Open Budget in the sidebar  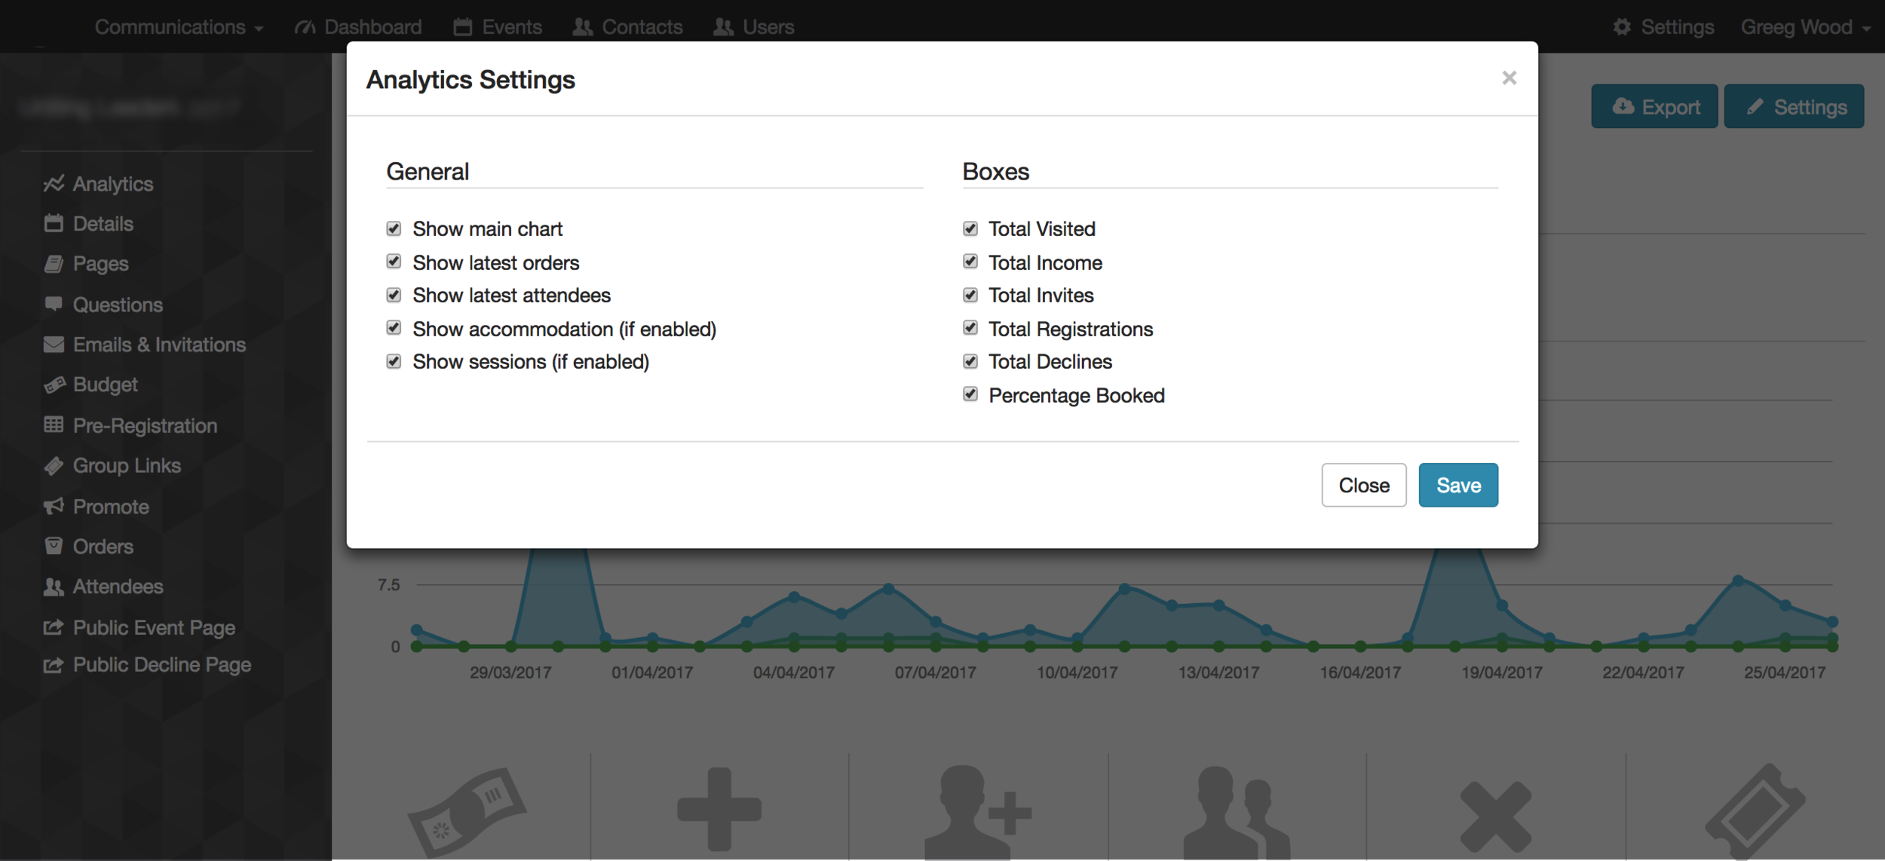coord(90,385)
